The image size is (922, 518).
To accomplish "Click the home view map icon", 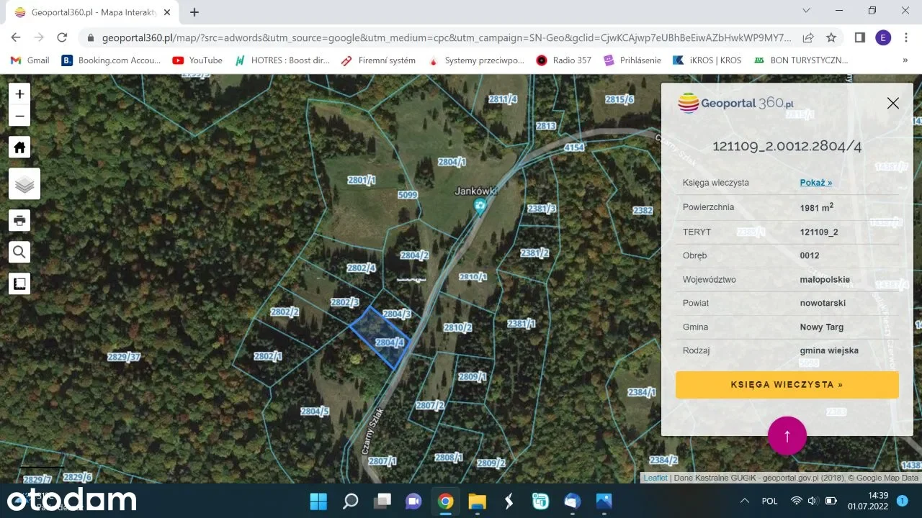I will (x=19, y=147).
